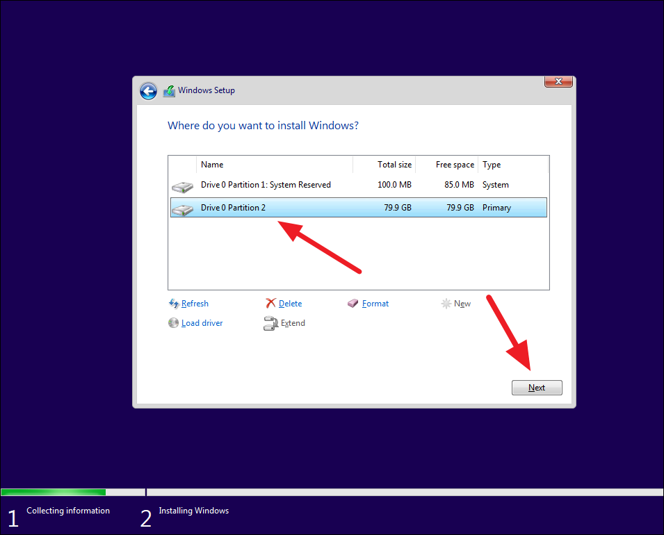This screenshot has height=535, width=664.
Task: Click the Refresh icon
Action: [x=174, y=304]
